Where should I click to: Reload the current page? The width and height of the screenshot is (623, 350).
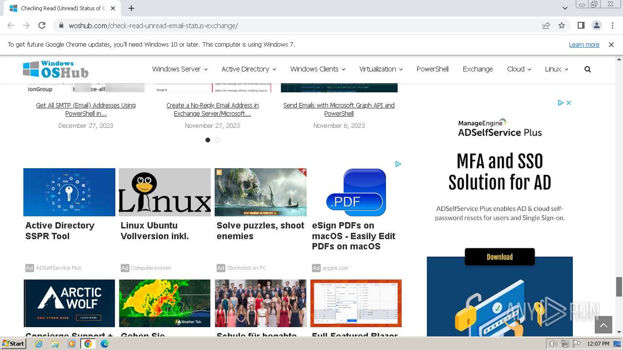tap(42, 25)
